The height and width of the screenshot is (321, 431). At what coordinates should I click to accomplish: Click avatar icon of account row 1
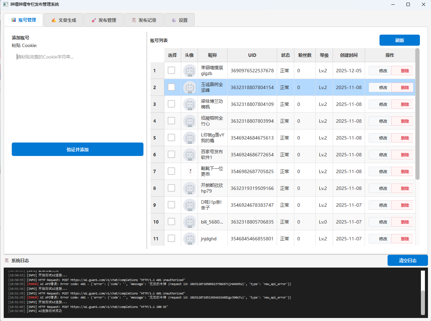pyautogui.click(x=190, y=71)
